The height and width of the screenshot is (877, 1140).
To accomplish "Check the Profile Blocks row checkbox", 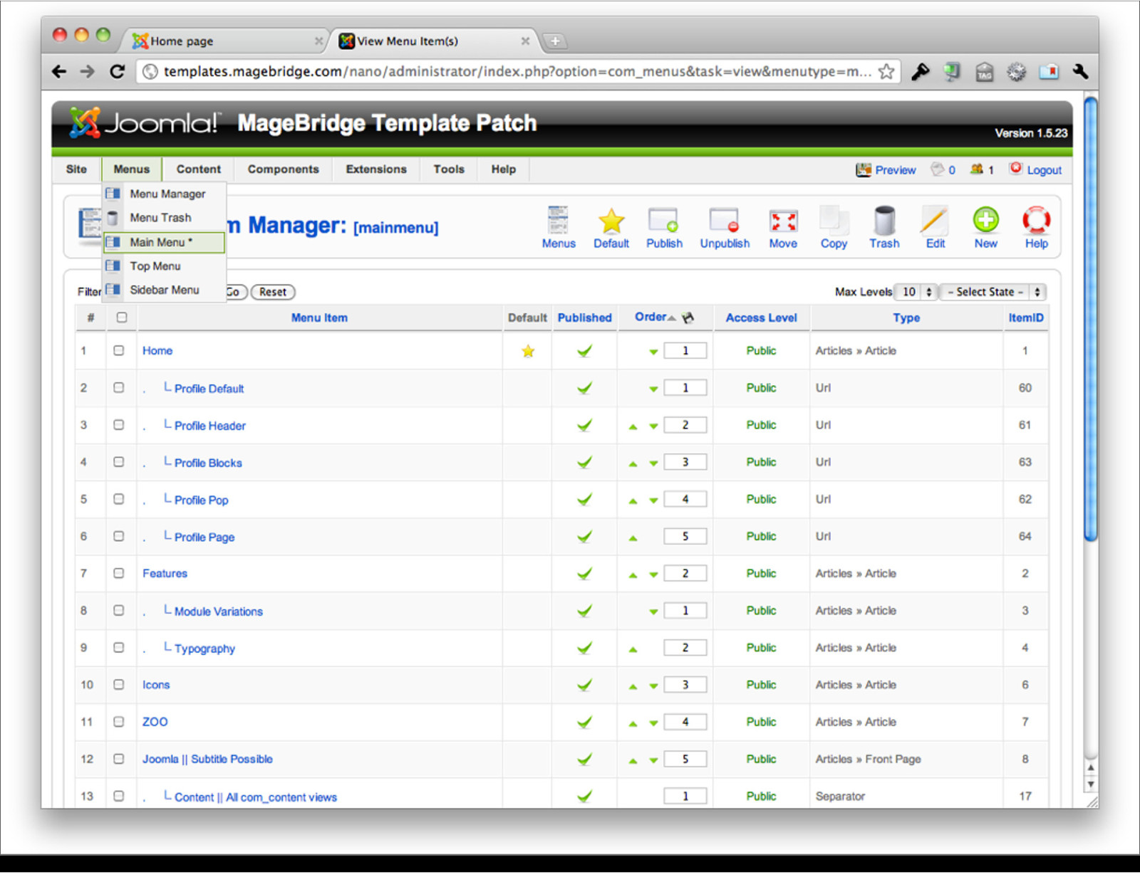I will [119, 461].
